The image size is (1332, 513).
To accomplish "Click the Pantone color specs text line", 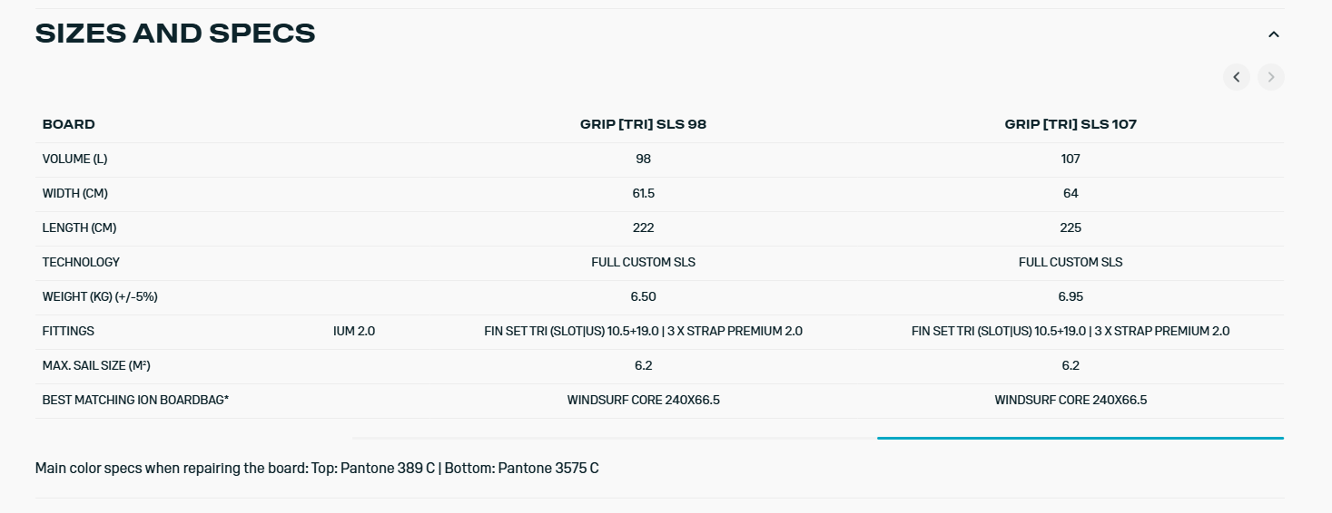I will click(317, 469).
